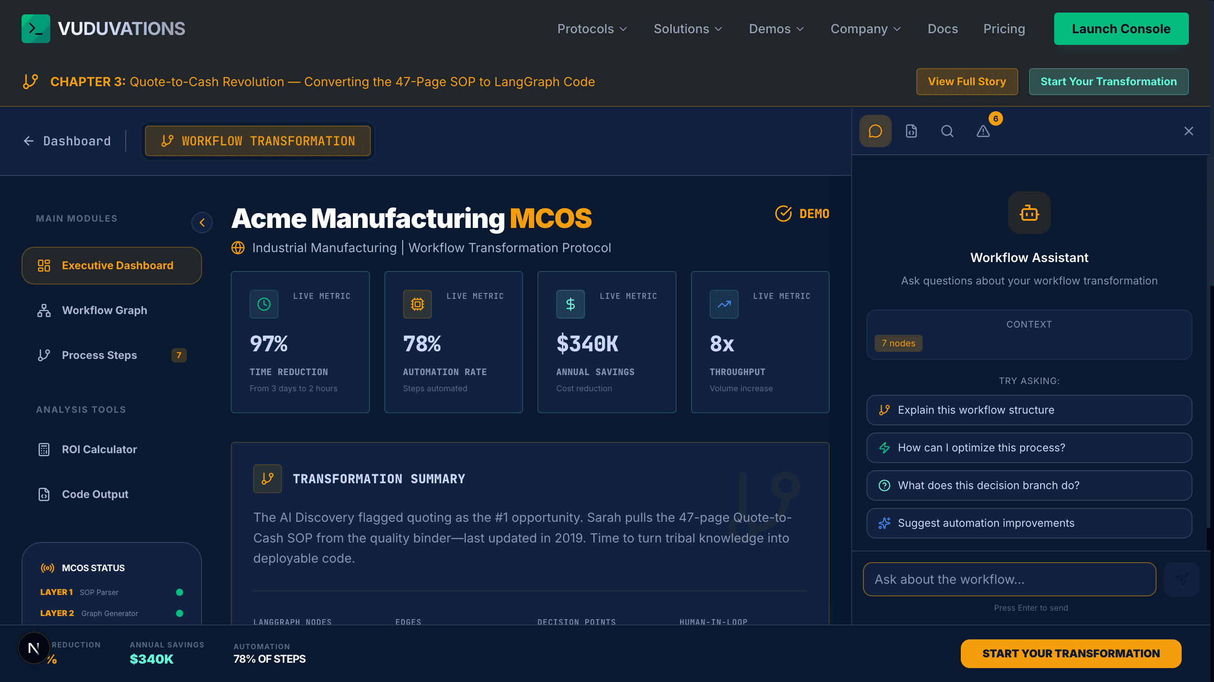Expand the Protocols dropdown menu

(x=592, y=29)
